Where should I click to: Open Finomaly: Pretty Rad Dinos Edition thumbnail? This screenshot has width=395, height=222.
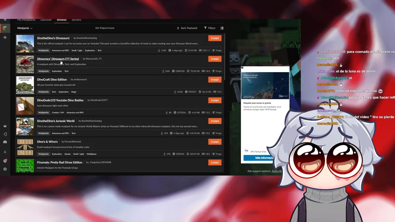coord(25,166)
